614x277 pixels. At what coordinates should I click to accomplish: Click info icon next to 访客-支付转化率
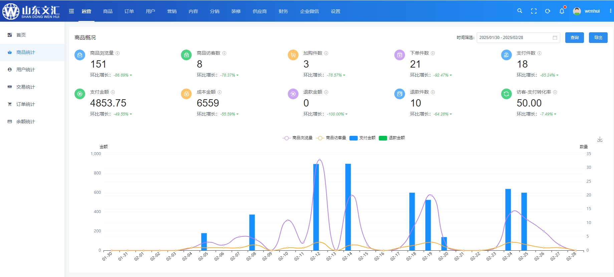tap(555, 92)
